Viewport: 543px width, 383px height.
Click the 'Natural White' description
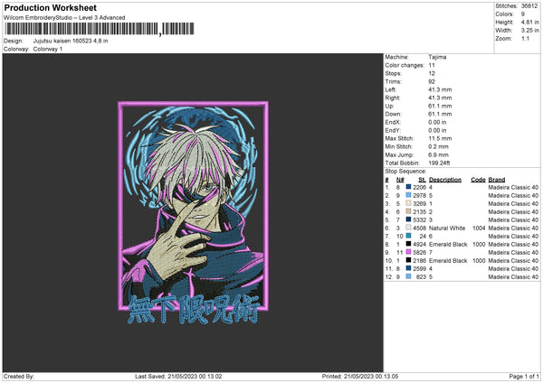coord(447,229)
